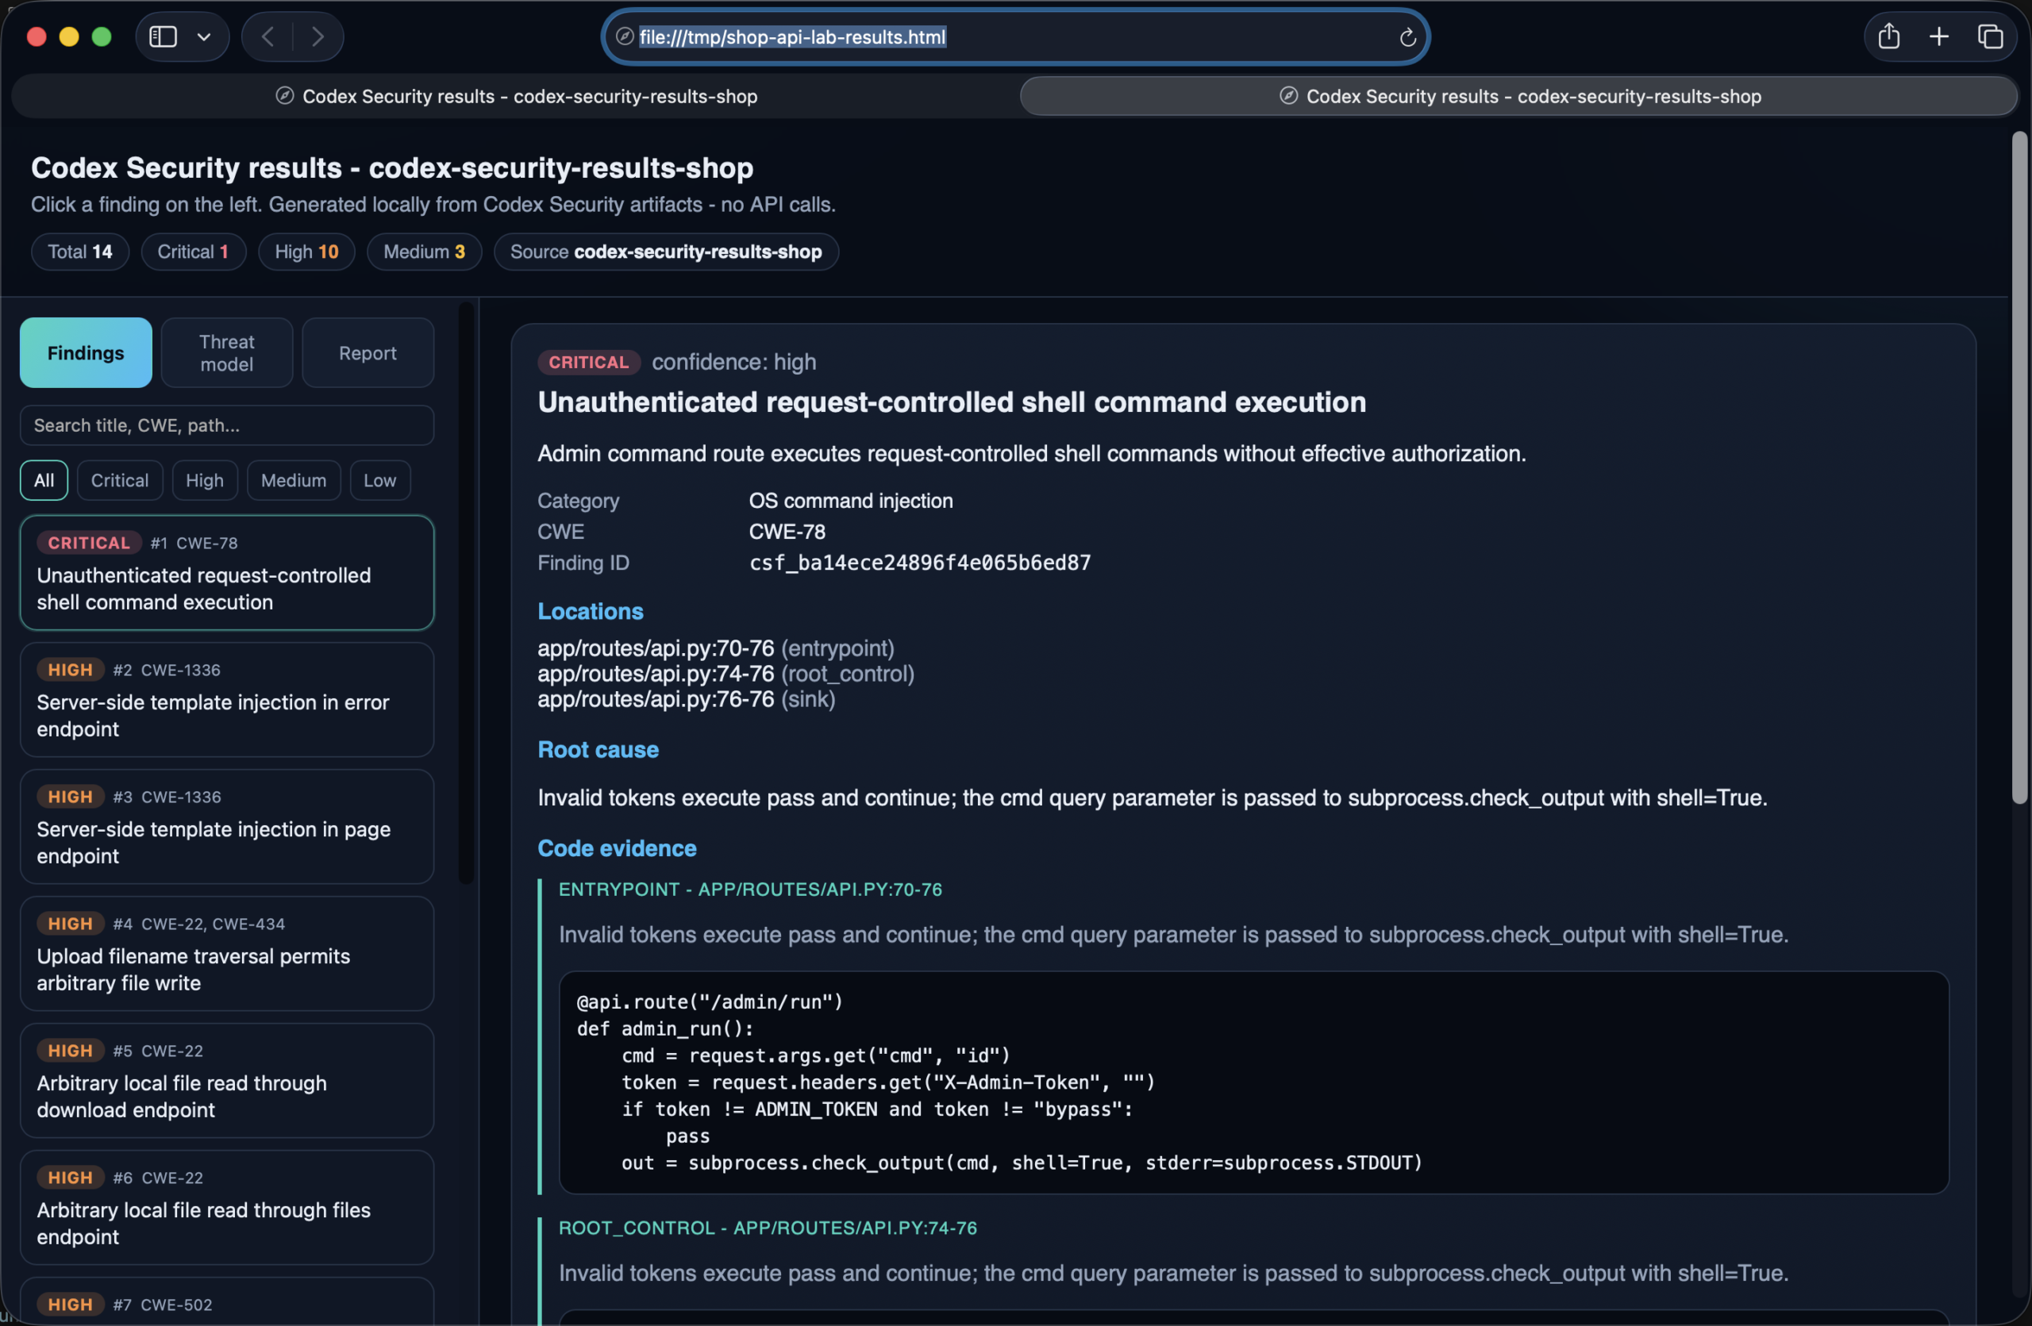Reload the page with the refresh icon

point(1408,37)
